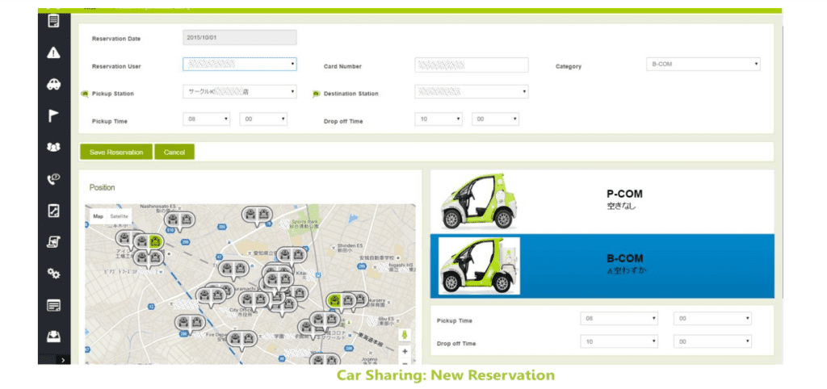The width and height of the screenshot is (827, 389).
Task: Open the Category B-COM dropdown
Action: 703,65
